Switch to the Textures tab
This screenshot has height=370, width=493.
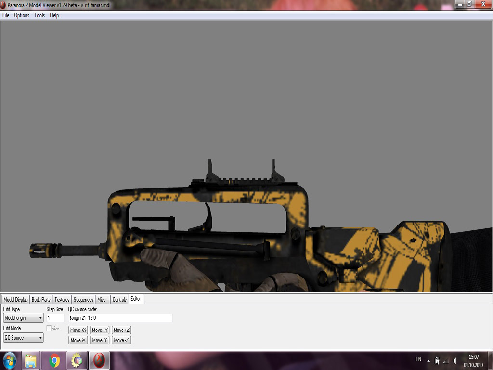62,300
